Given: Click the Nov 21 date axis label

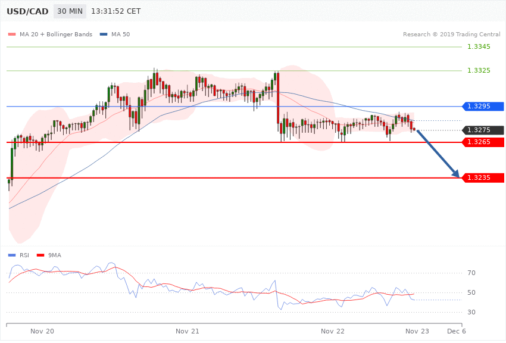Looking at the screenshot, I should (188, 331).
